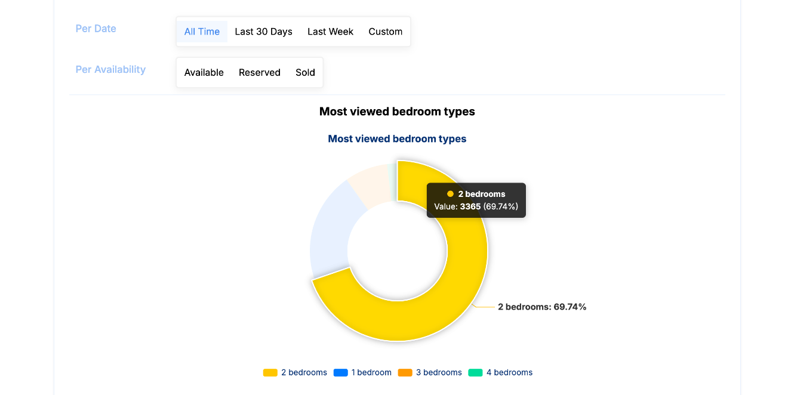Open the Custom date range option
Image resolution: width=788 pixels, height=395 pixels.
point(385,32)
